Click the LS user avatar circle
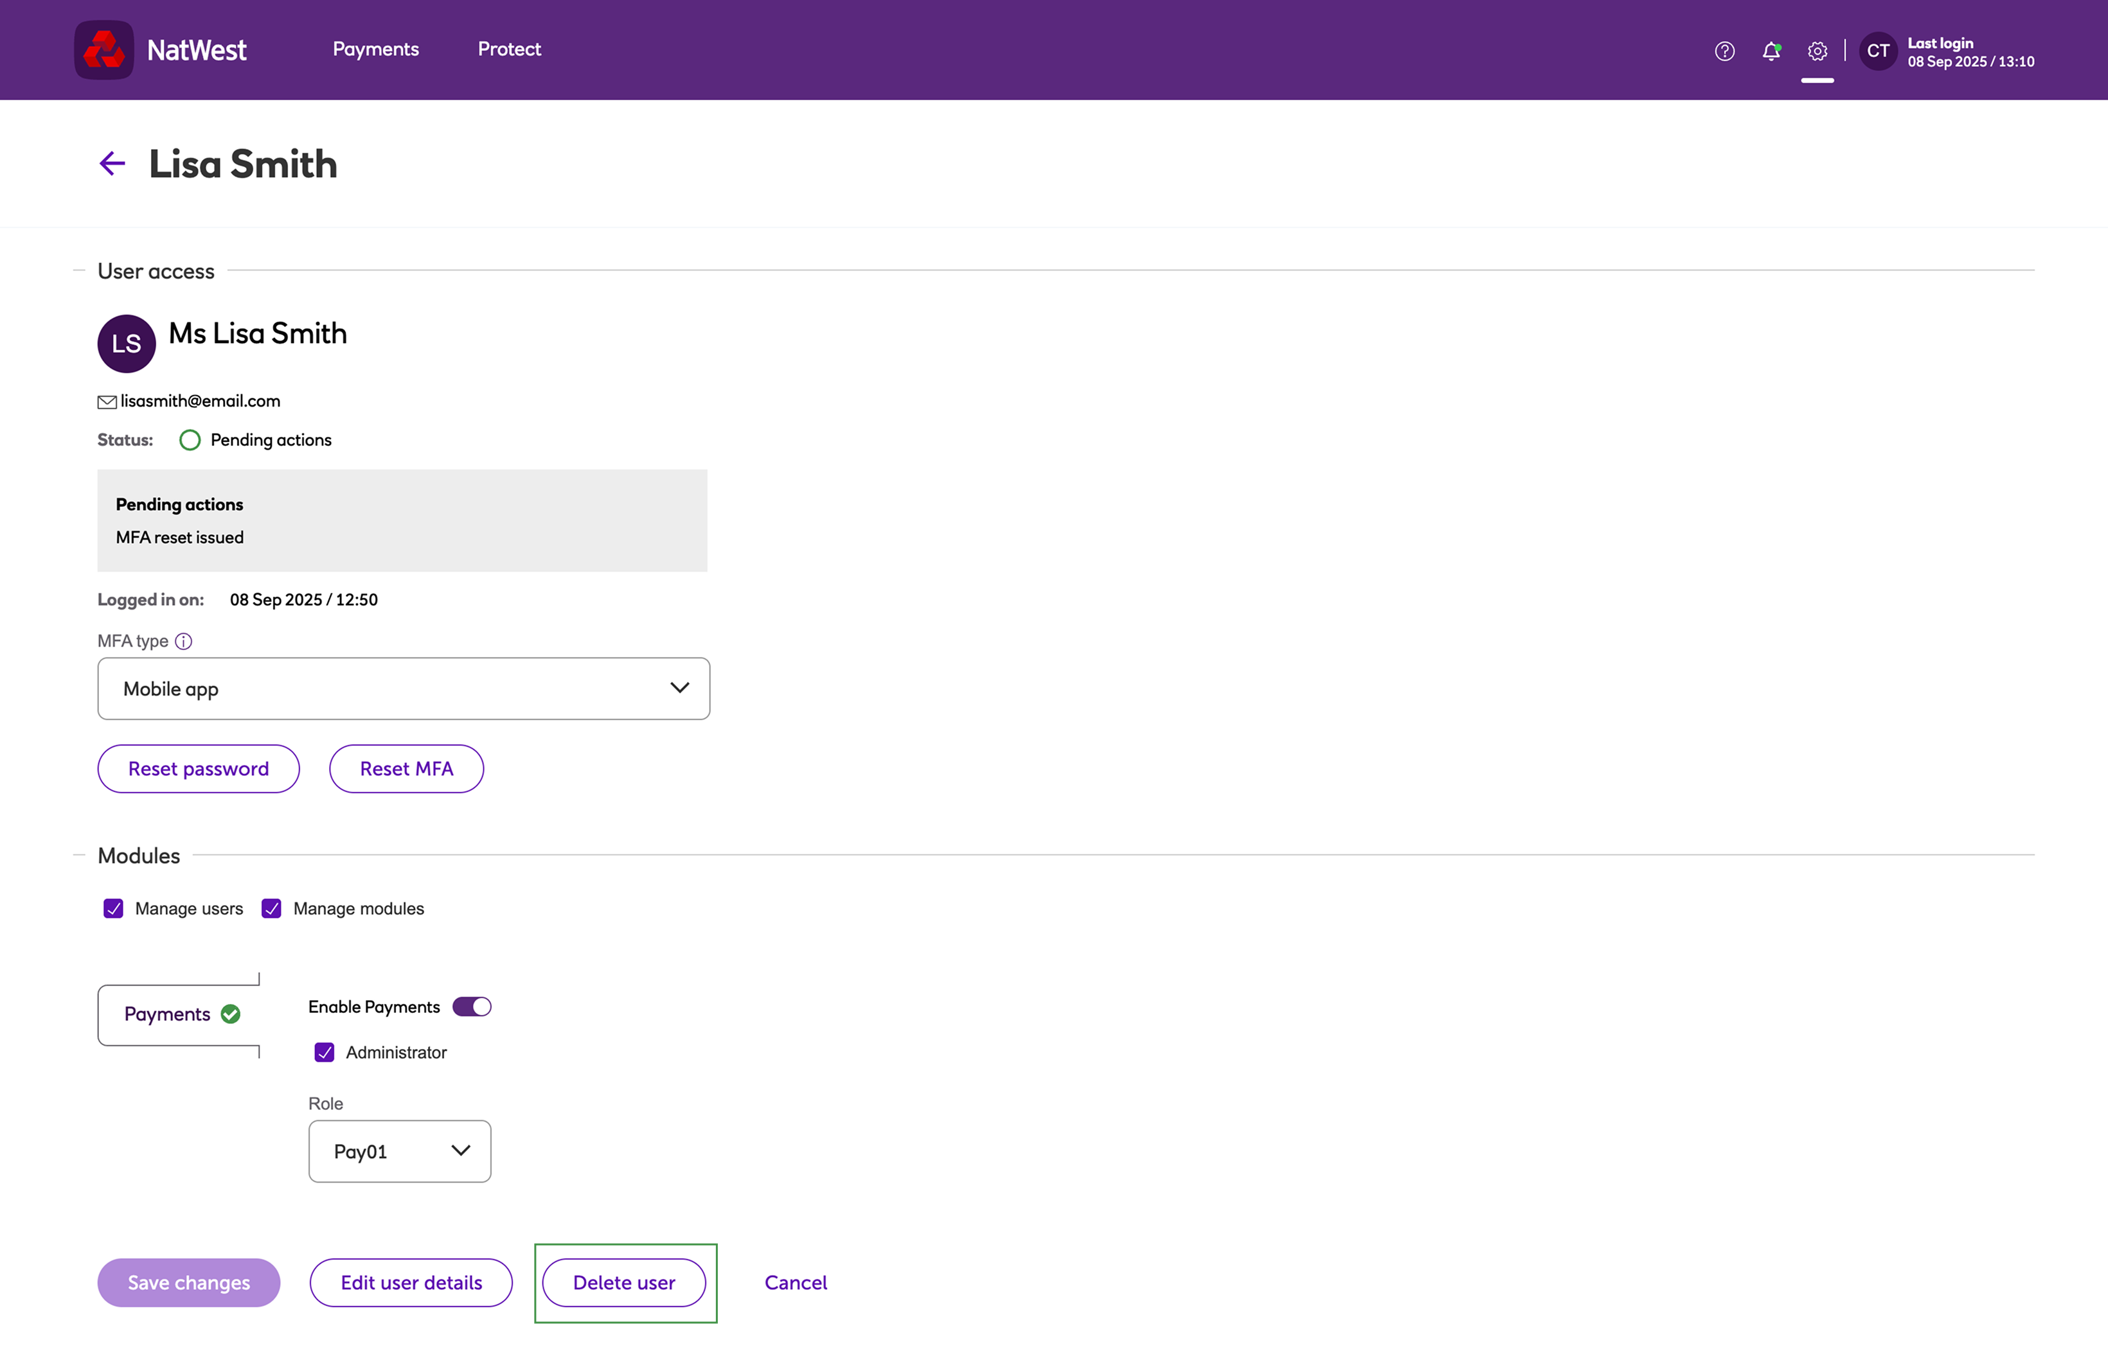The image size is (2108, 1356). [x=127, y=344]
